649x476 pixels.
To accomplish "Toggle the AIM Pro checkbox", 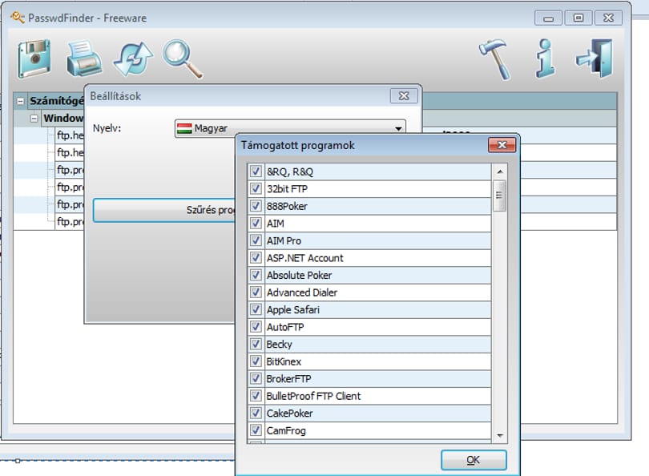I will pyautogui.click(x=256, y=240).
